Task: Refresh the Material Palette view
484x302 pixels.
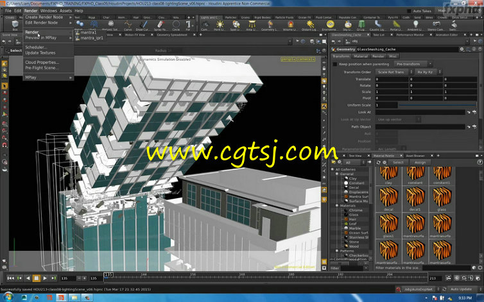Action: (x=379, y=162)
